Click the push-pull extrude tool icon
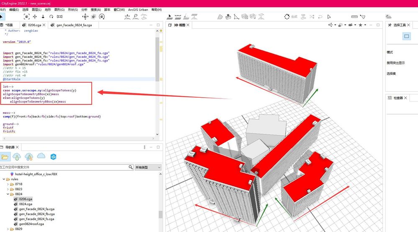This screenshot has height=232, width=418. pyautogui.click(x=228, y=17)
